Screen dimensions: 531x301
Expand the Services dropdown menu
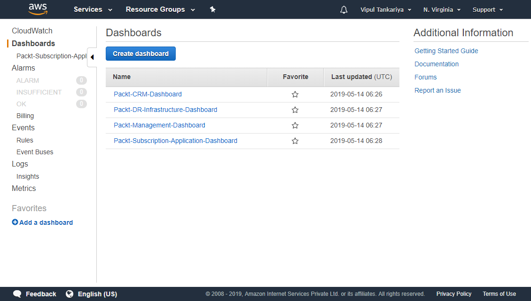(93, 9)
